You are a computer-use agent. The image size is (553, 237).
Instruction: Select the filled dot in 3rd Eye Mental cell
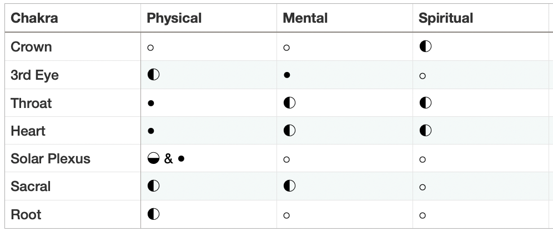tap(286, 75)
